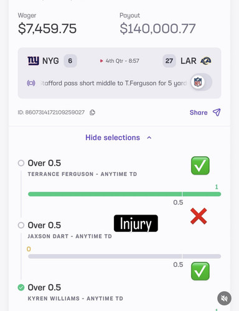The image size is (239, 311).
Task: Select Terrance Ferguson selection radio circle
Action: click(21, 163)
